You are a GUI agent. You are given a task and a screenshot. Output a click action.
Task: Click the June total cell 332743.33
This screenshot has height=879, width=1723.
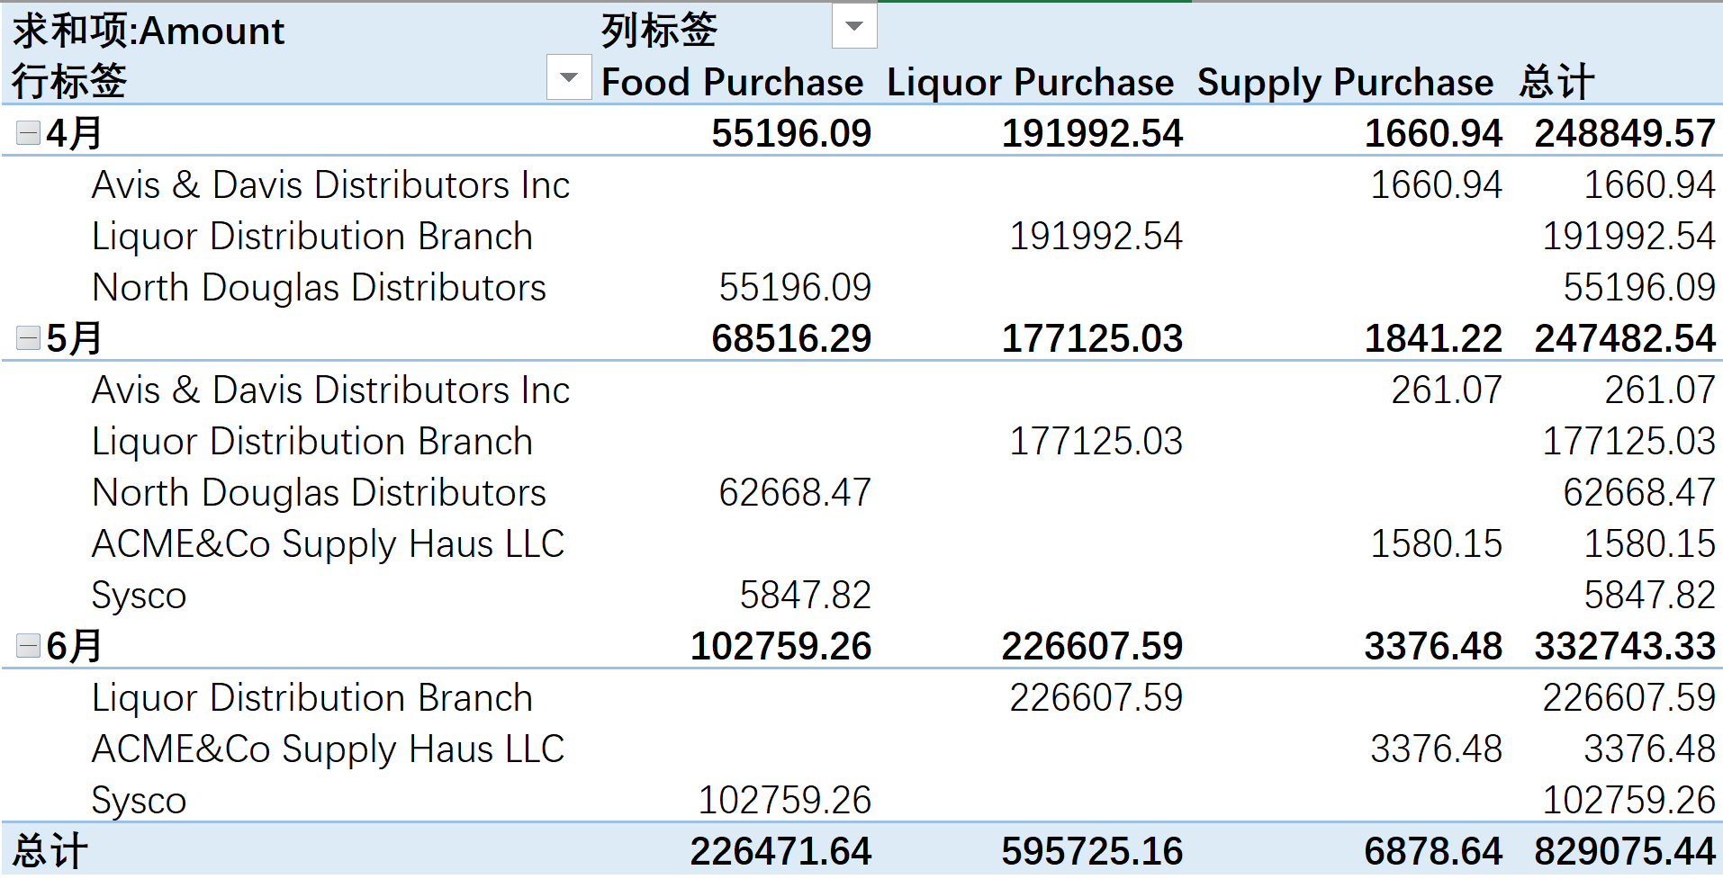click(x=1625, y=646)
